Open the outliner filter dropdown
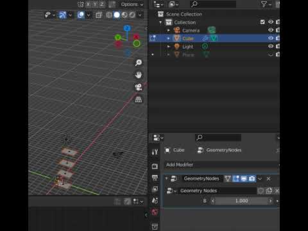The image size is (308, 231). (266, 4)
